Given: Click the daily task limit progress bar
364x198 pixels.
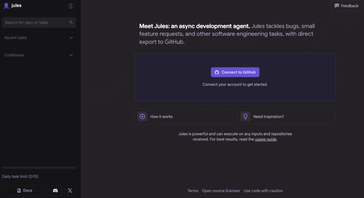Looking at the screenshot, I should pos(39,167).
